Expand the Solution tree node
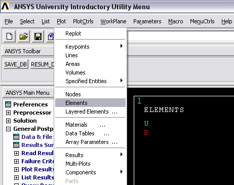This screenshot has width=234, height=185. [8, 121]
